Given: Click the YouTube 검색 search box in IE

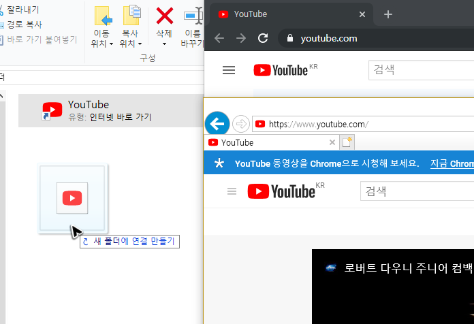Looking at the screenshot, I should [417, 191].
